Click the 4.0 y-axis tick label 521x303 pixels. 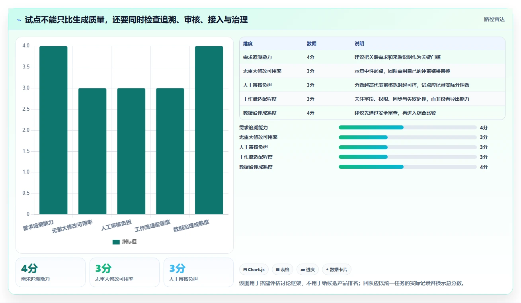[x=26, y=46]
